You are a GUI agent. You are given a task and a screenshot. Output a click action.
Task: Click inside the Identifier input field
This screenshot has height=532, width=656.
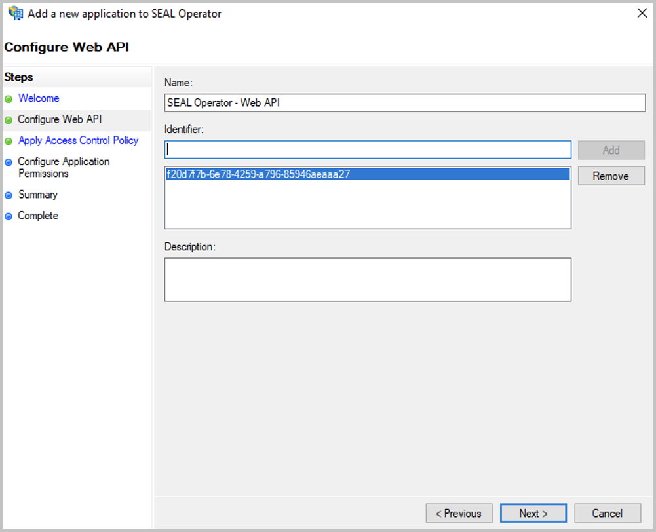point(367,150)
